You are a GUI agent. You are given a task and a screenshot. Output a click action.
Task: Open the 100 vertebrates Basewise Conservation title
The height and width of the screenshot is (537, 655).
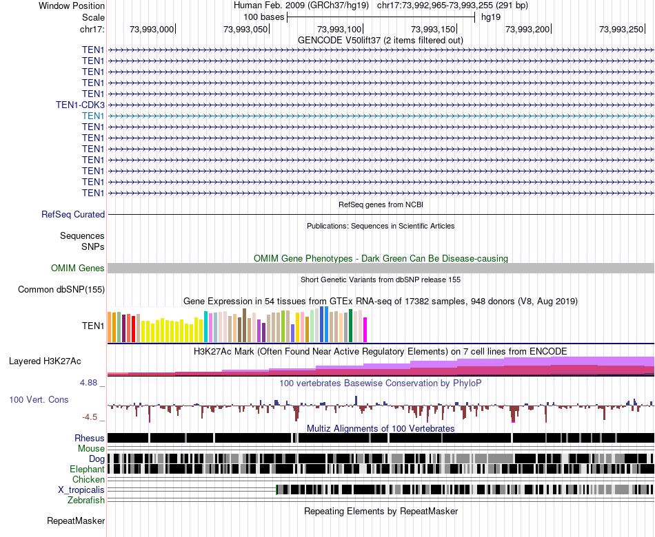coord(380,383)
